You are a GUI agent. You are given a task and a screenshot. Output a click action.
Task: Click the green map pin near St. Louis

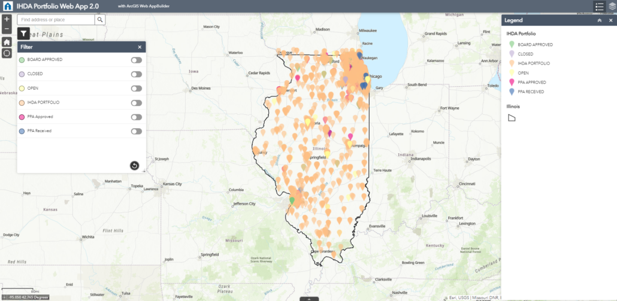292,200
